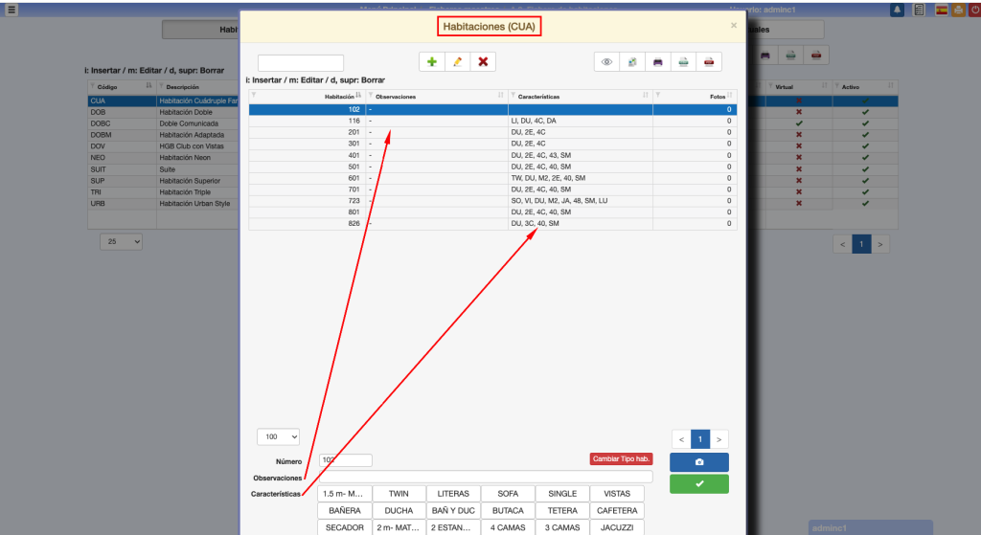Open the 100 rows-per-page dropdown
The image size is (981, 535).
pos(279,436)
